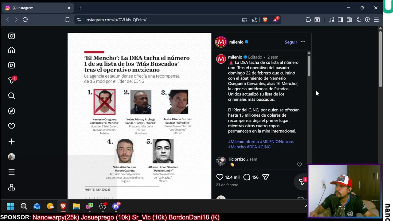Screen dimensions: 393x221
Task: Open File Explorer from taskbar
Action: [76, 206]
